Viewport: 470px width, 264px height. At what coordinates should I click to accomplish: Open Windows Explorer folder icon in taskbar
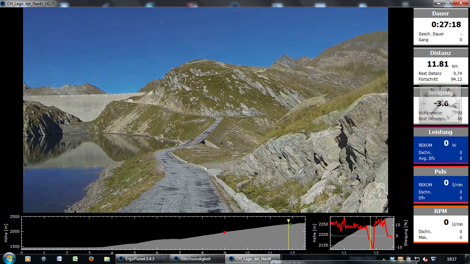[x=107, y=259]
